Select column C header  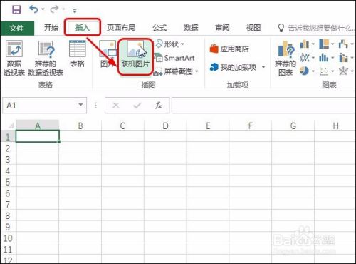click(x=122, y=126)
